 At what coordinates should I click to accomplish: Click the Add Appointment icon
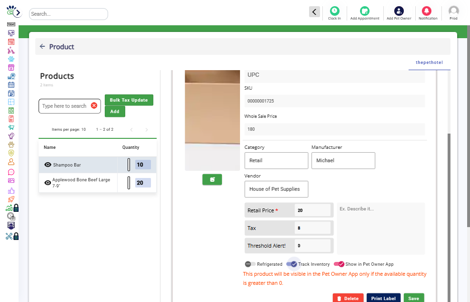364,11
